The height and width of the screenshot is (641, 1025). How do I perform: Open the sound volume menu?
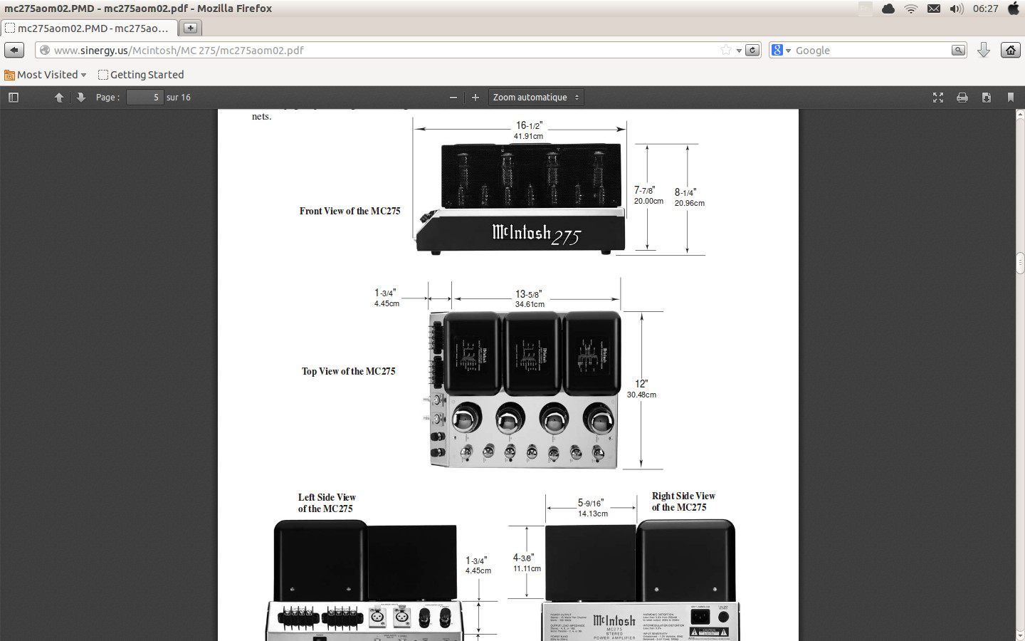point(957,9)
